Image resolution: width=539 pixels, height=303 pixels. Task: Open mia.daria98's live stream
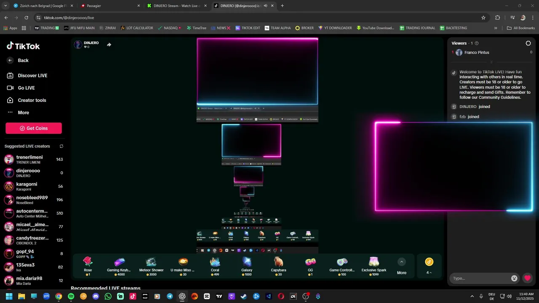pos(33,281)
